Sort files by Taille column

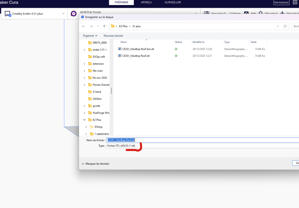(254, 42)
